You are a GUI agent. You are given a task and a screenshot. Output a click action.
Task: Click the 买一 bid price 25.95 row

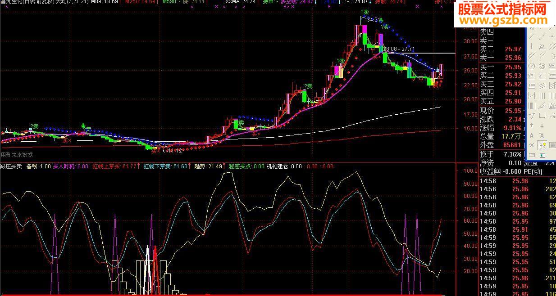point(500,67)
